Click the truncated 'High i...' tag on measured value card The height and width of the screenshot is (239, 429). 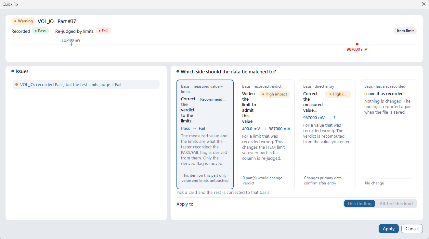pos(338,94)
